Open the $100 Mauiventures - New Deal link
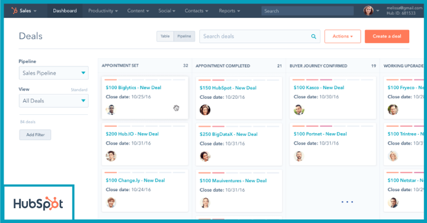Image resolution: width=427 pixels, height=223 pixels. (x=233, y=180)
